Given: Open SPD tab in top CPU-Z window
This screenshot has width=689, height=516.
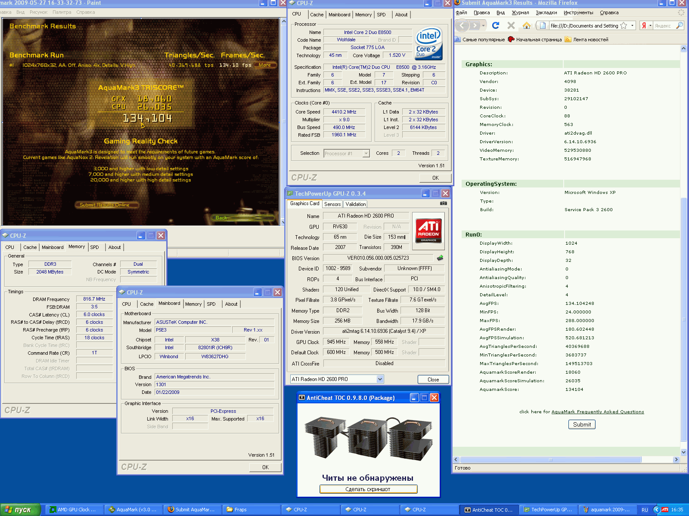Looking at the screenshot, I should pos(382,15).
